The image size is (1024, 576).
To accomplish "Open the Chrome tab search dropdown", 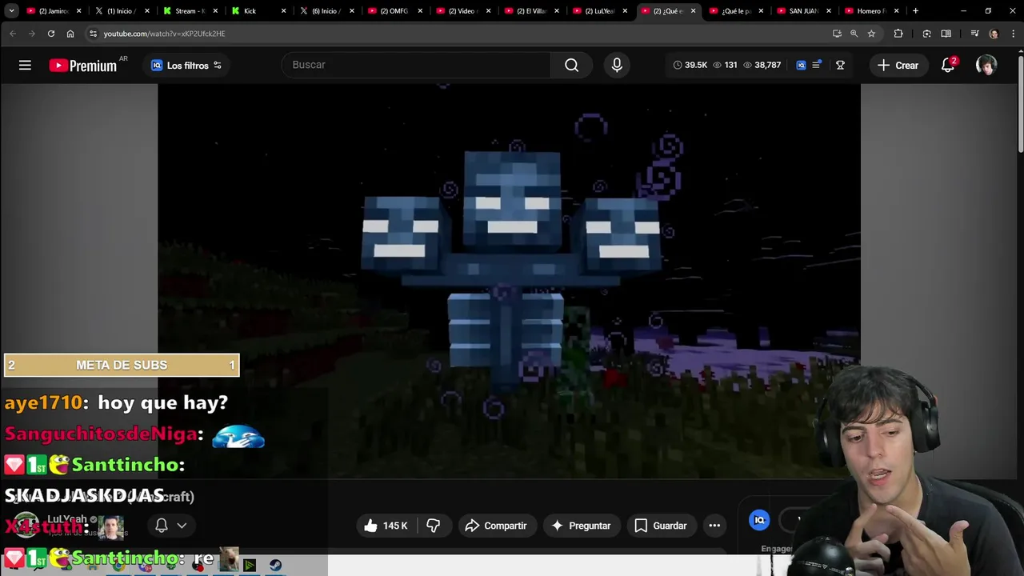I will [x=11, y=11].
